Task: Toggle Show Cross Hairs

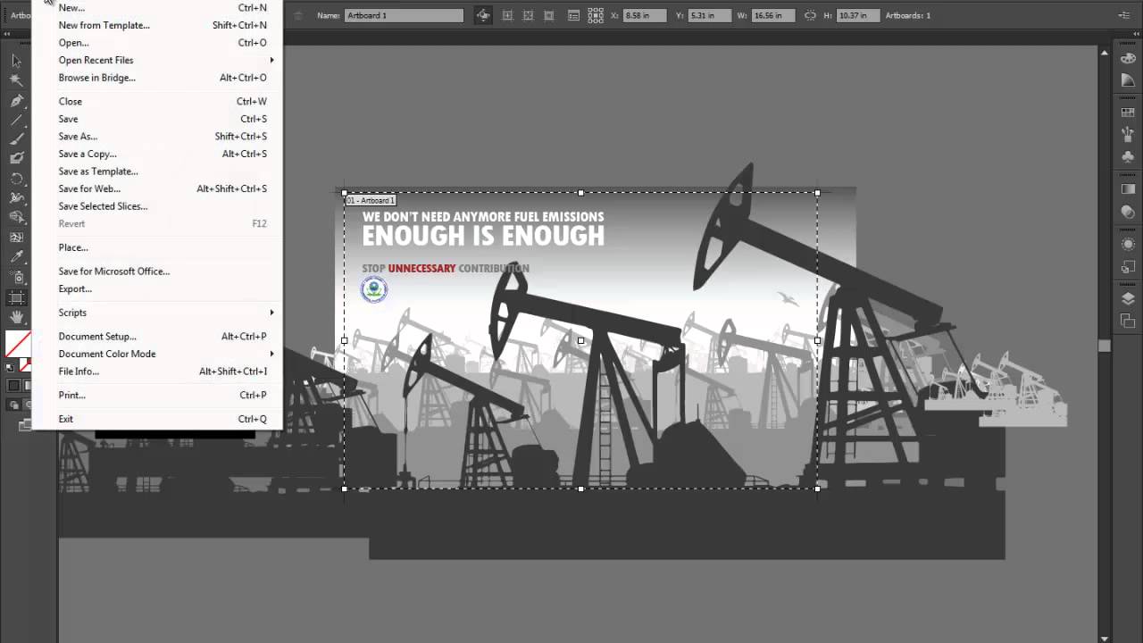Action: coord(529,15)
